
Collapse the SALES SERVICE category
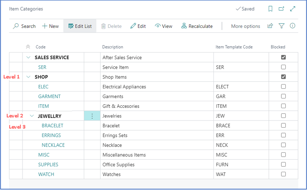(x=28, y=57)
